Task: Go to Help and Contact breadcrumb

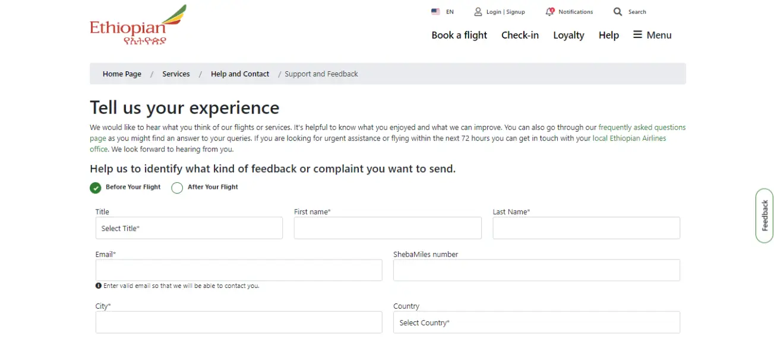Action: (x=240, y=74)
